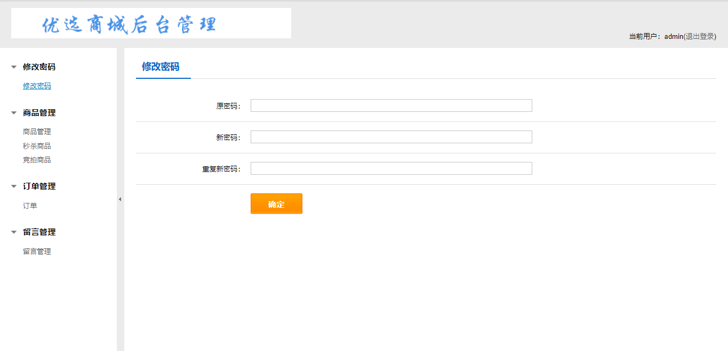Toggle the triangle beside 订单管理 heading

point(14,186)
